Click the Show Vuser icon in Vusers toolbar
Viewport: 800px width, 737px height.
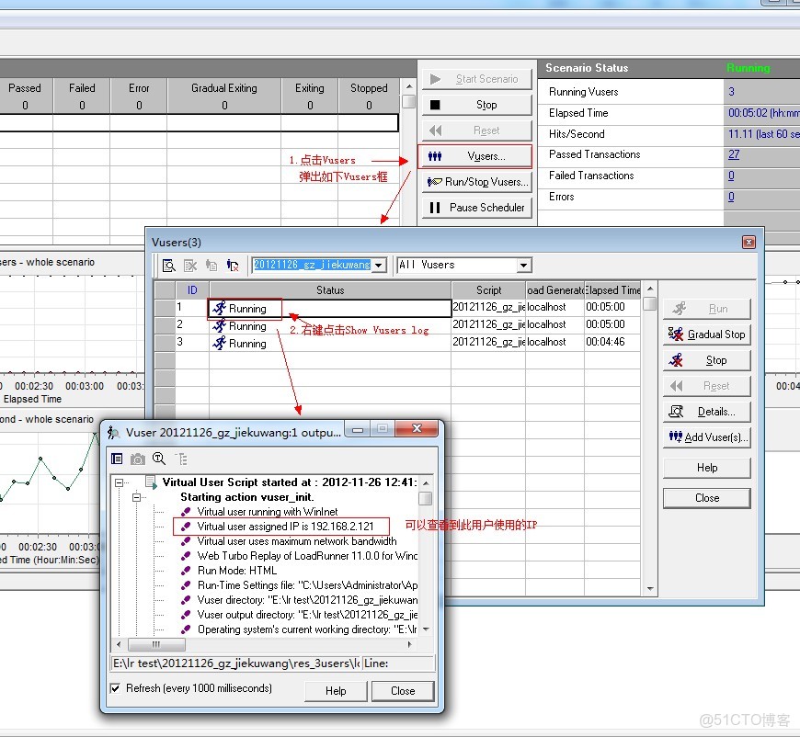(x=169, y=266)
